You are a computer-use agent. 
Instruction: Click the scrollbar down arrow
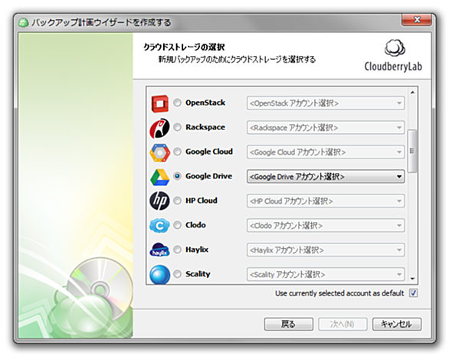[x=412, y=279]
